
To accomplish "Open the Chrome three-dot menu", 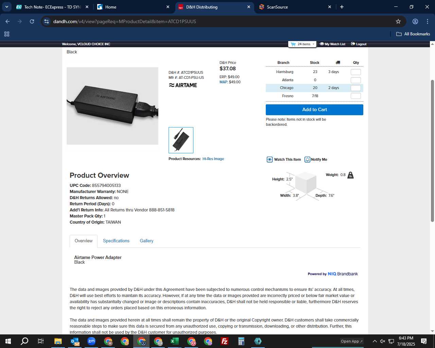I will [428, 21].
